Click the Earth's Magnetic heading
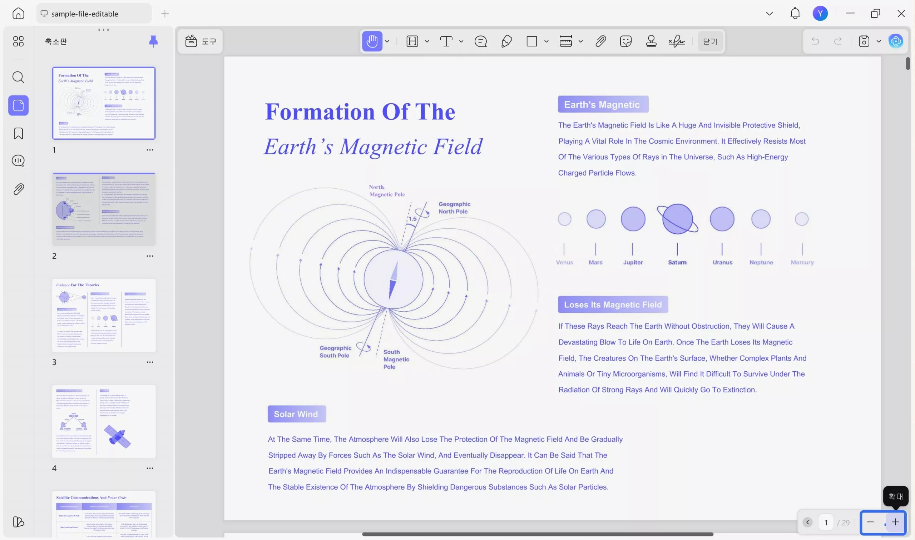Screen dimensions: 915x540 603,104
